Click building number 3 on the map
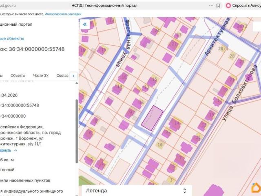Screen dimensions: 261x196 171,180
